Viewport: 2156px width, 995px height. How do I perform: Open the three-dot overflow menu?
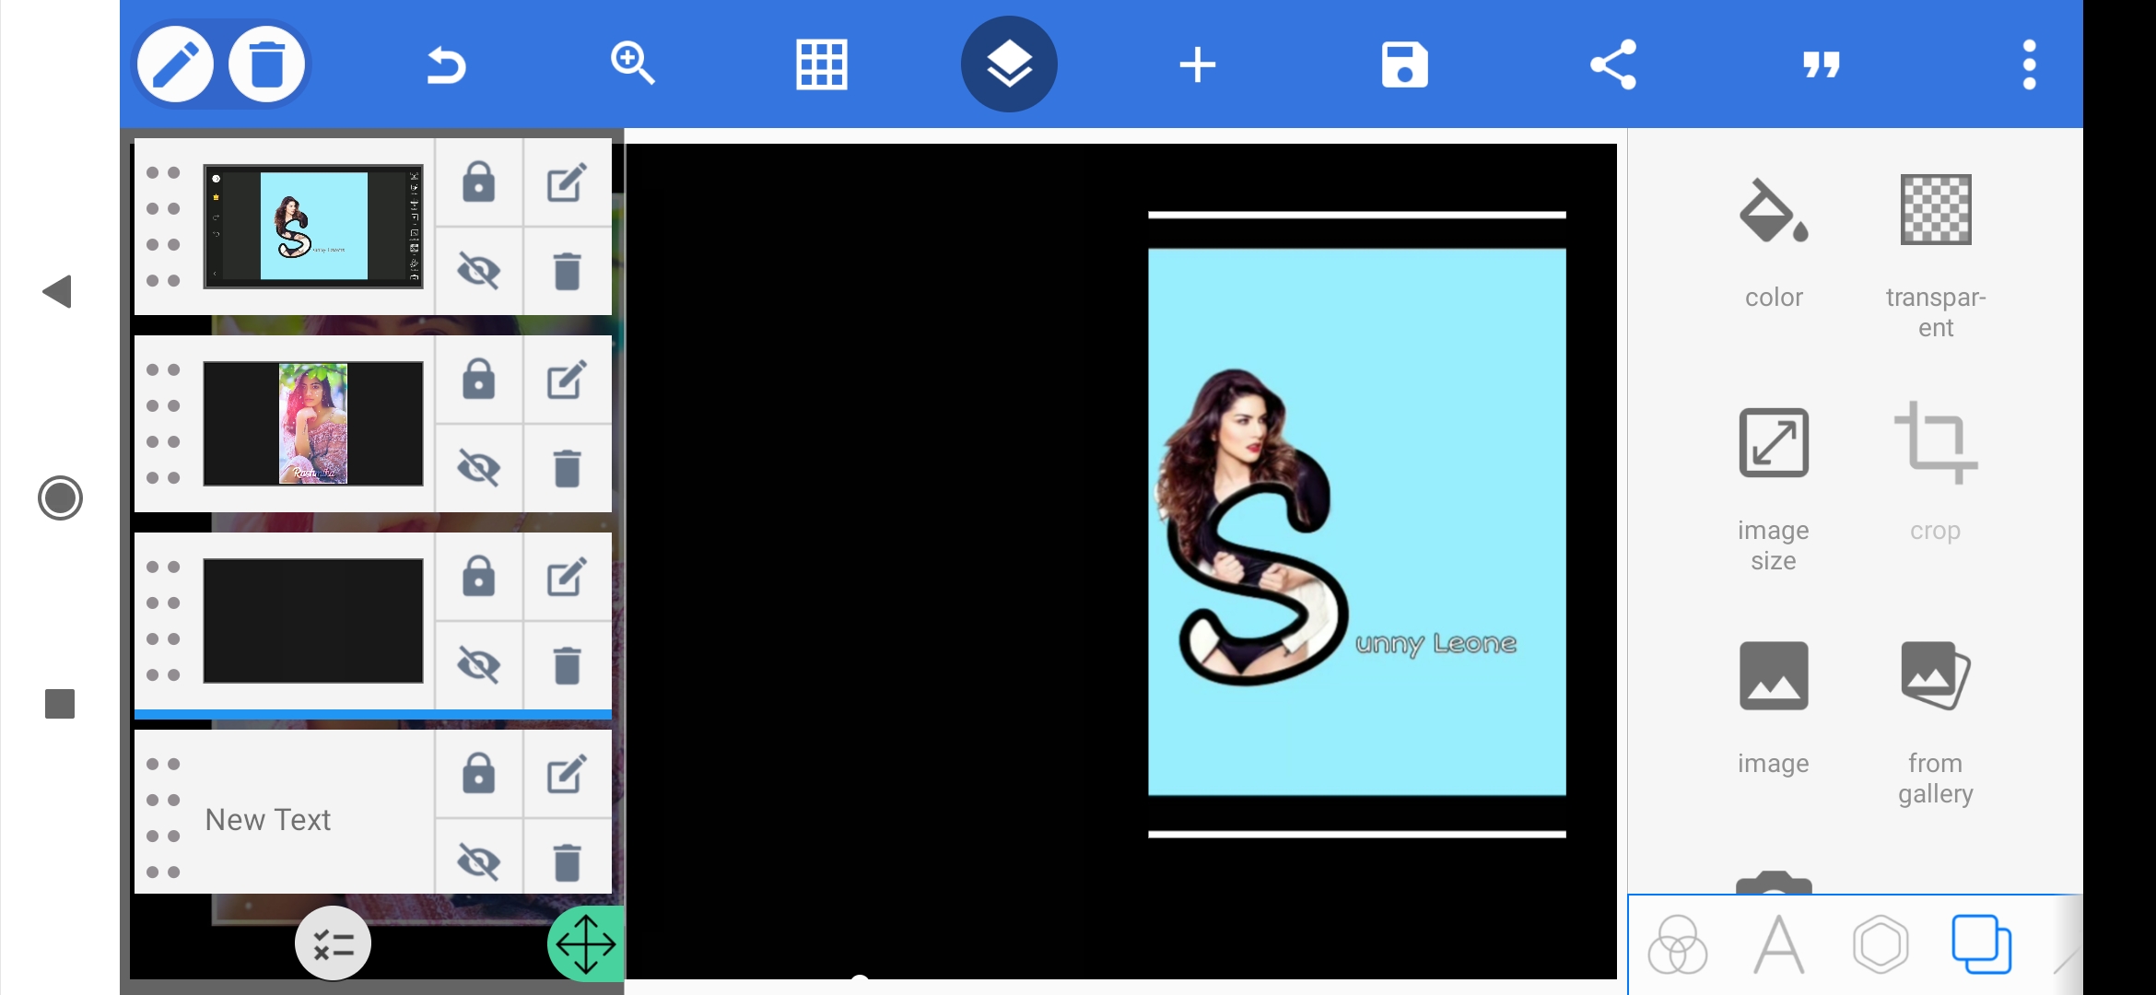coord(2029,64)
